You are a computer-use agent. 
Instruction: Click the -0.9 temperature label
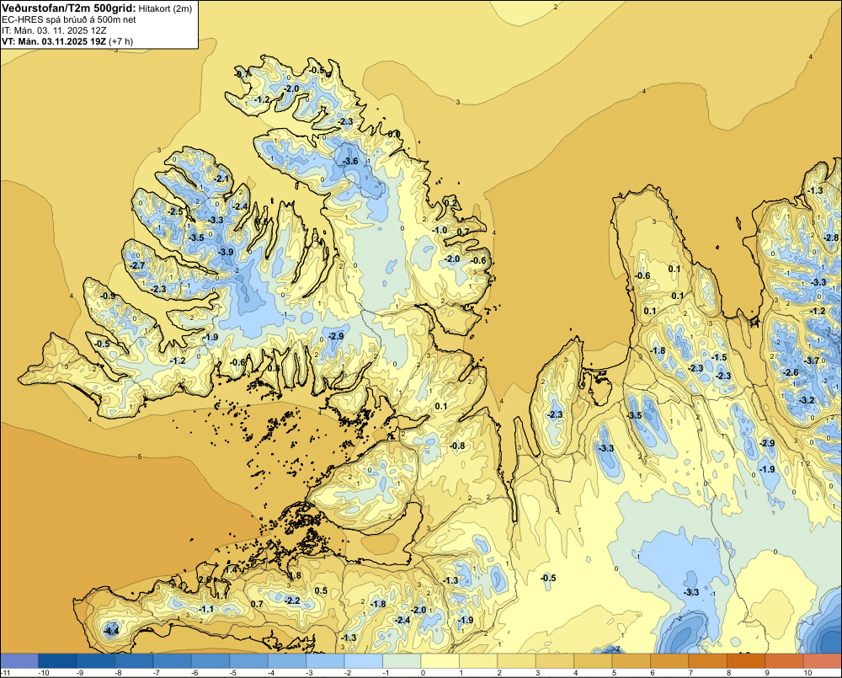tap(108, 296)
